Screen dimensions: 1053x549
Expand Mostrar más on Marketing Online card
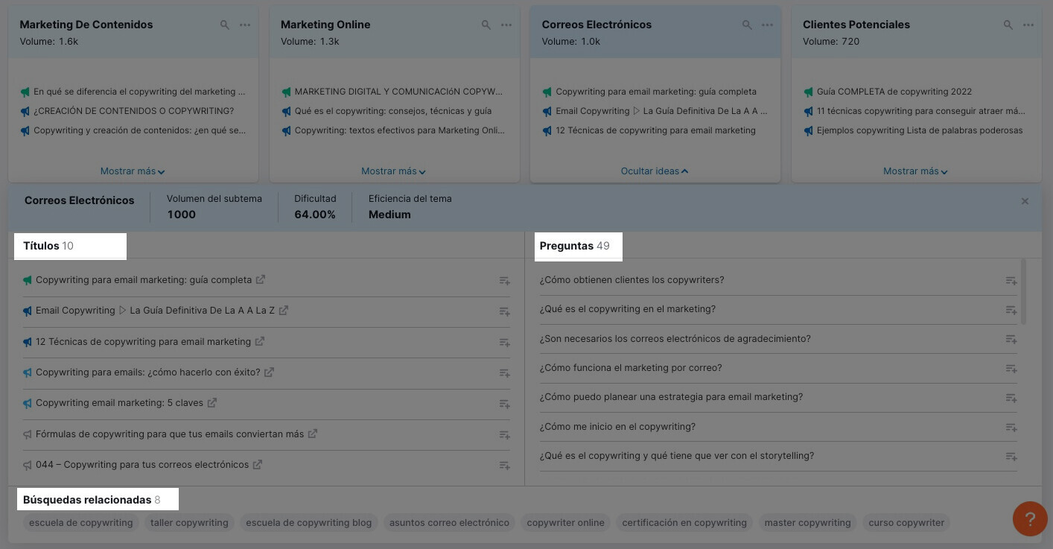tap(393, 171)
